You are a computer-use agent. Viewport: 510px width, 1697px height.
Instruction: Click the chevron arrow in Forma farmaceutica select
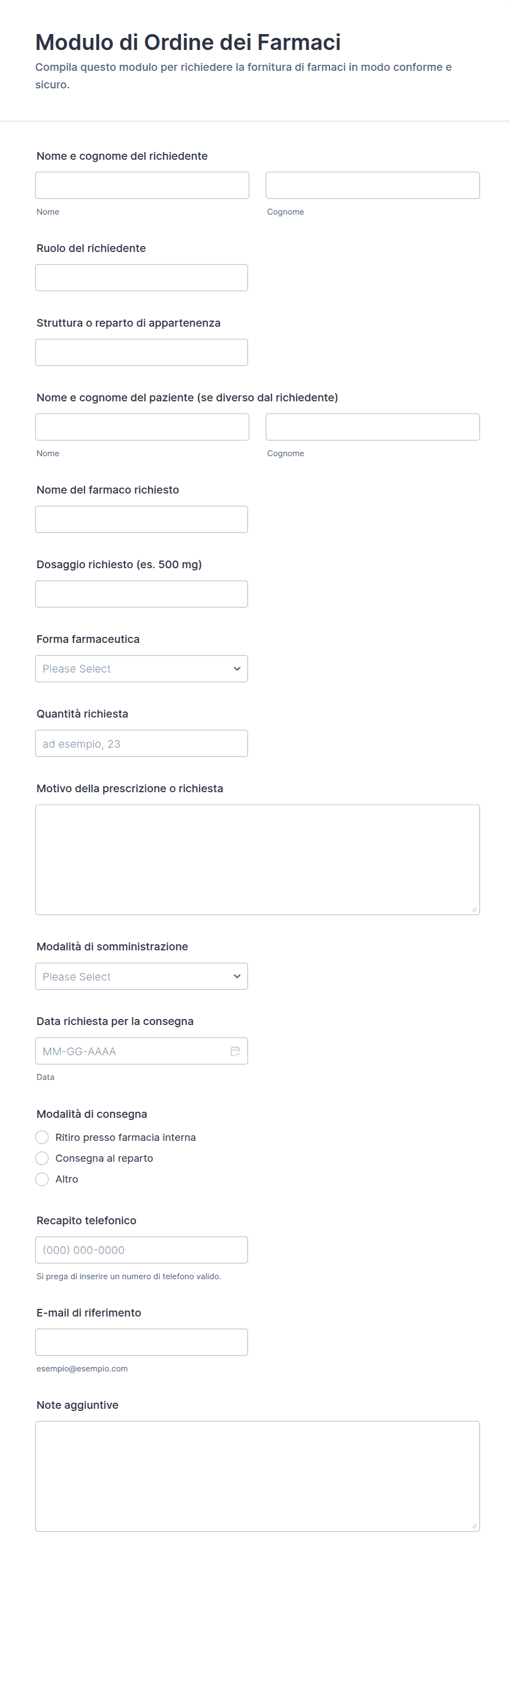[237, 669]
